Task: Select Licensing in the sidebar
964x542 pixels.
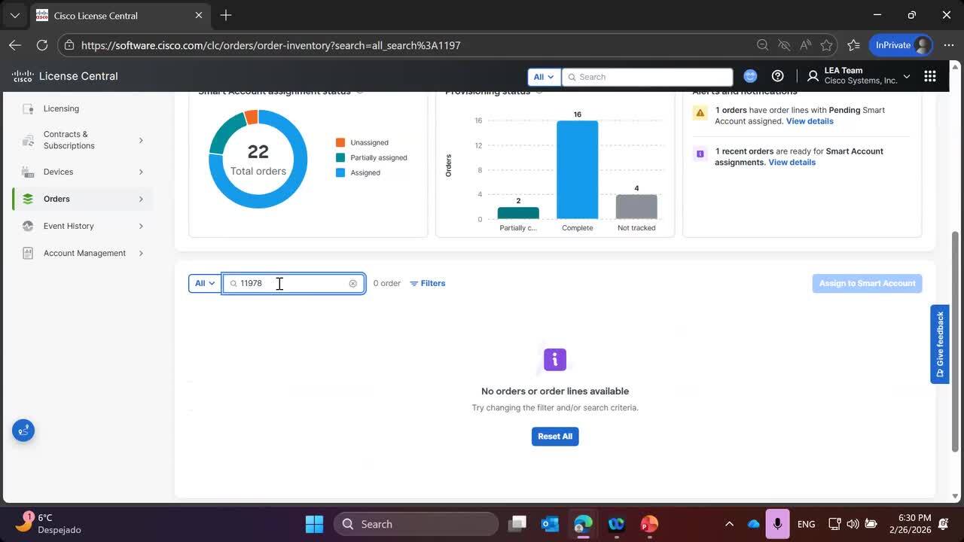Action: (61, 108)
